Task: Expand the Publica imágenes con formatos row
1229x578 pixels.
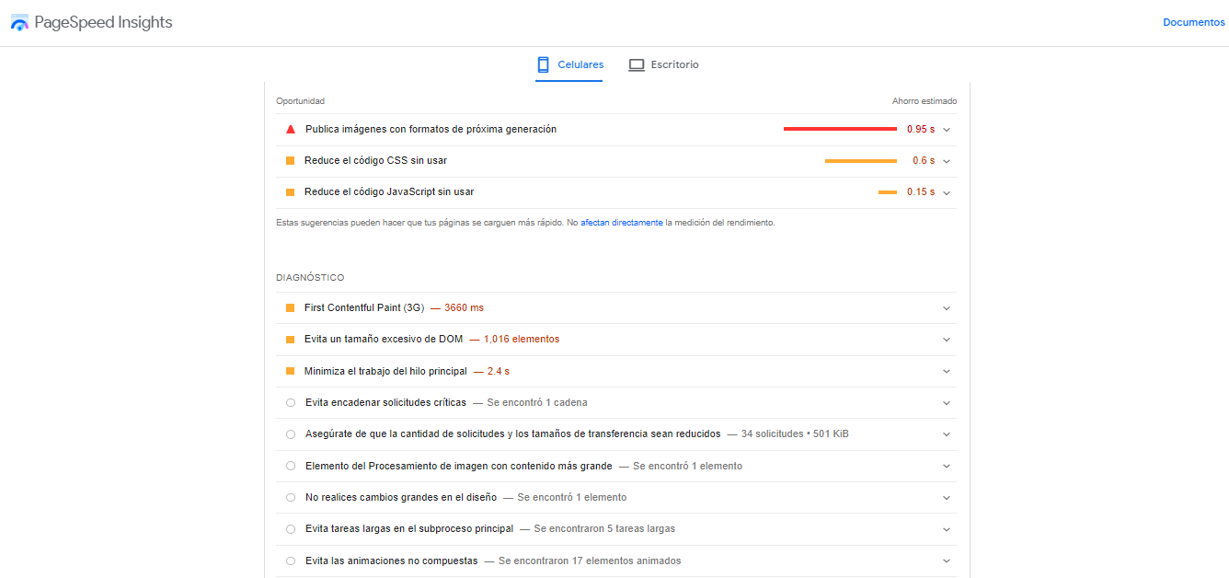Action: (x=947, y=129)
